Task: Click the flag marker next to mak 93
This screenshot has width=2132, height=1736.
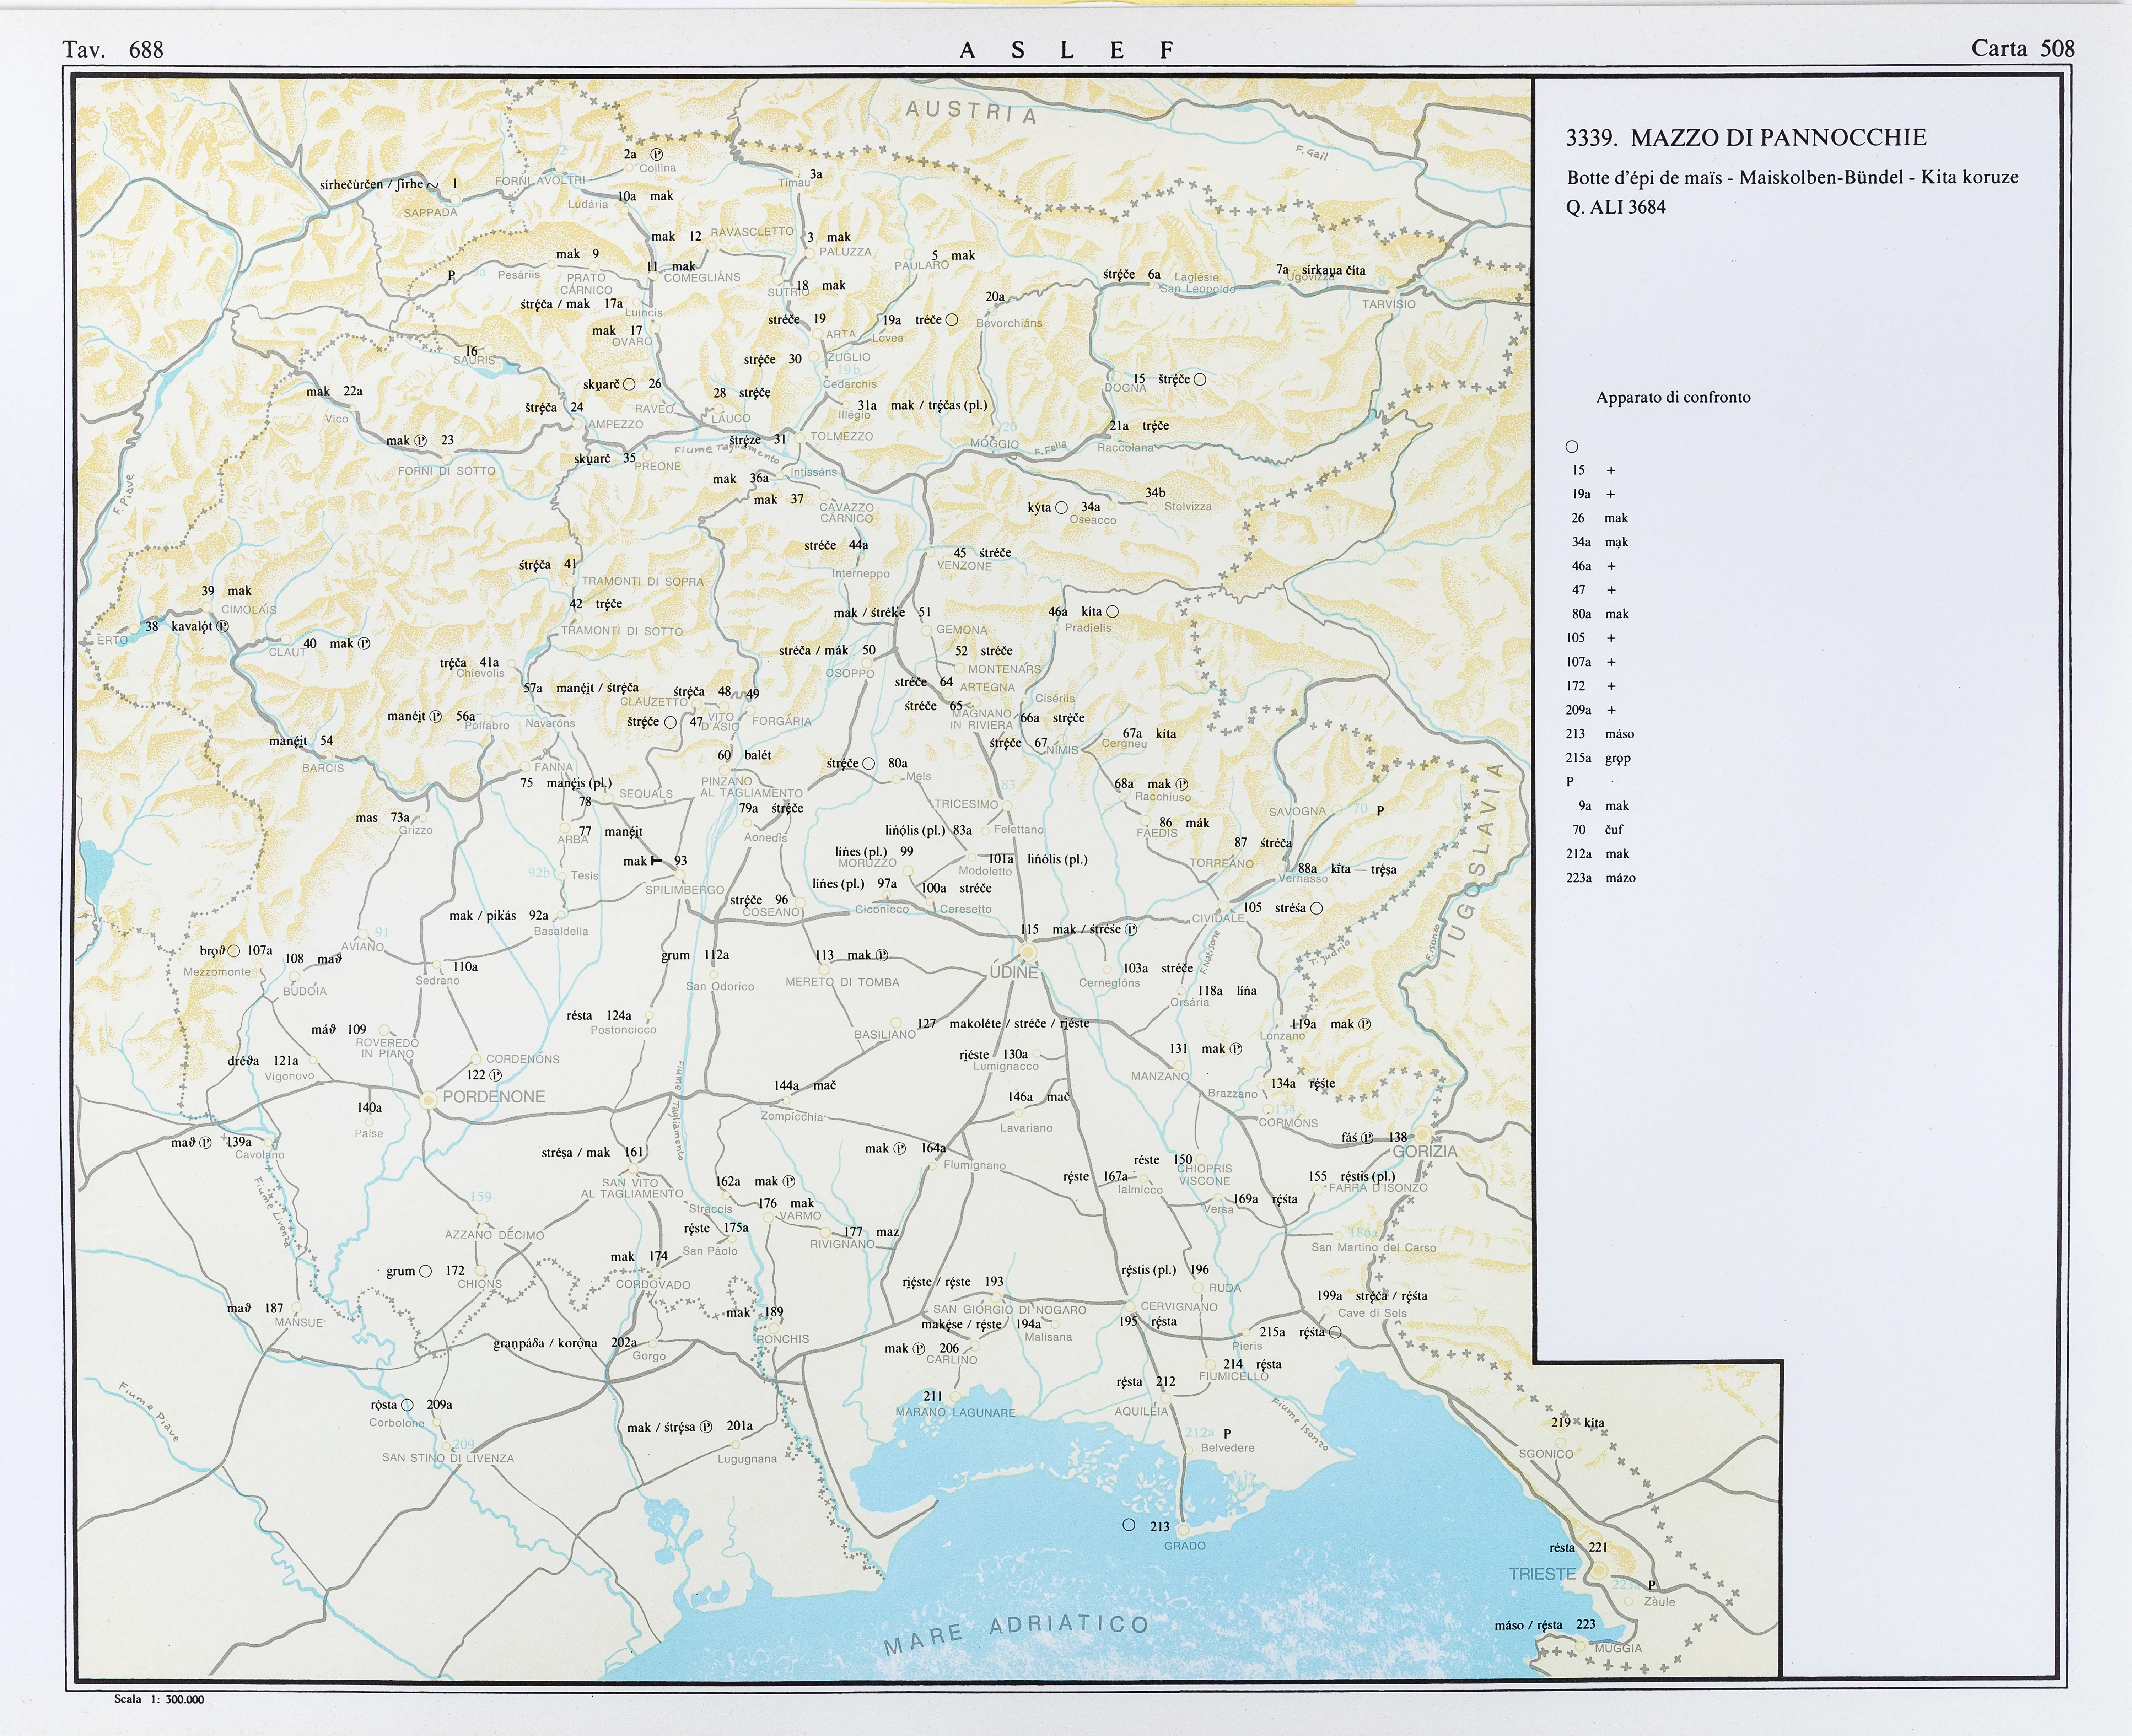Action: coord(656,860)
